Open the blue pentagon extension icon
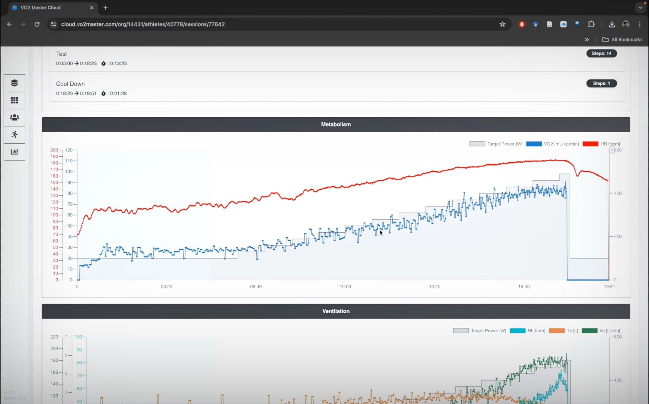Viewport: 649px width, 404px height. coord(535,24)
